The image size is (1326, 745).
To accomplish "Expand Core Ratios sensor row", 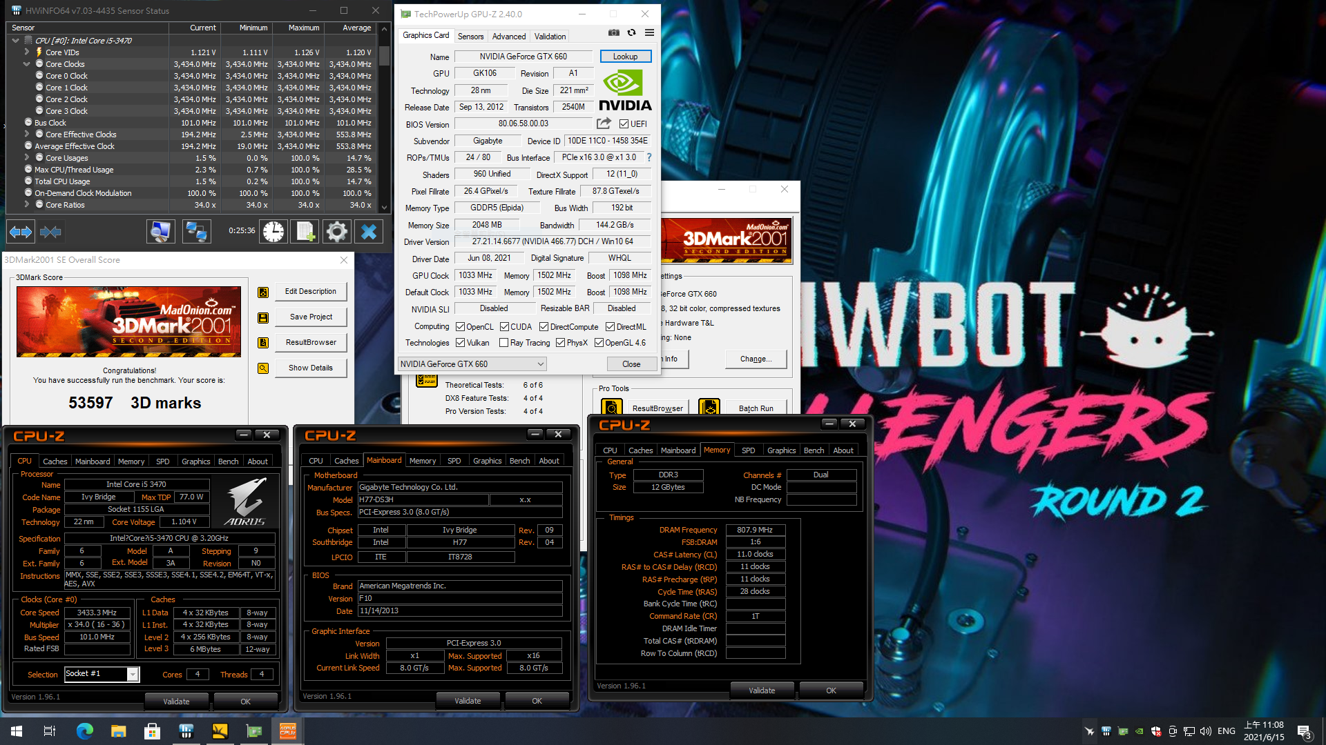I will tap(27, 205).
